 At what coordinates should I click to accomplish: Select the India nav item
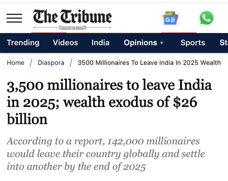point(100,43)
